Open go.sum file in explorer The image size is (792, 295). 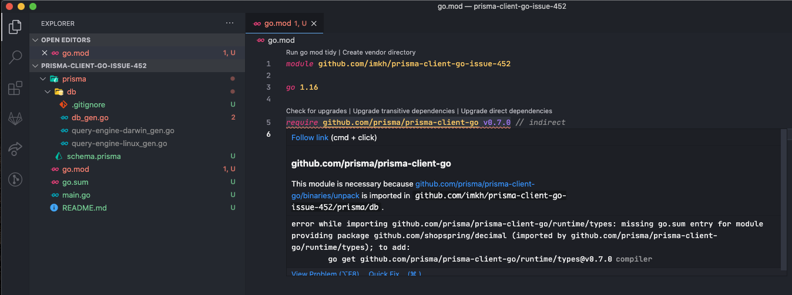tap(75, 182)
